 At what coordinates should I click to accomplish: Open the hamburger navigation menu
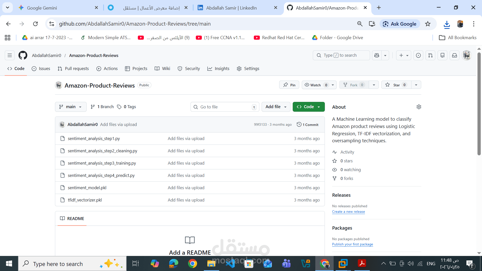(9, 55)
